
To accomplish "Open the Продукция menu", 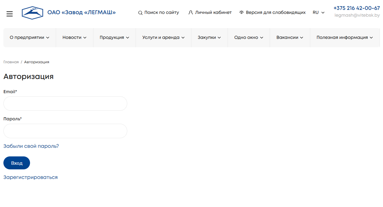I will click(x=115, y=38).
